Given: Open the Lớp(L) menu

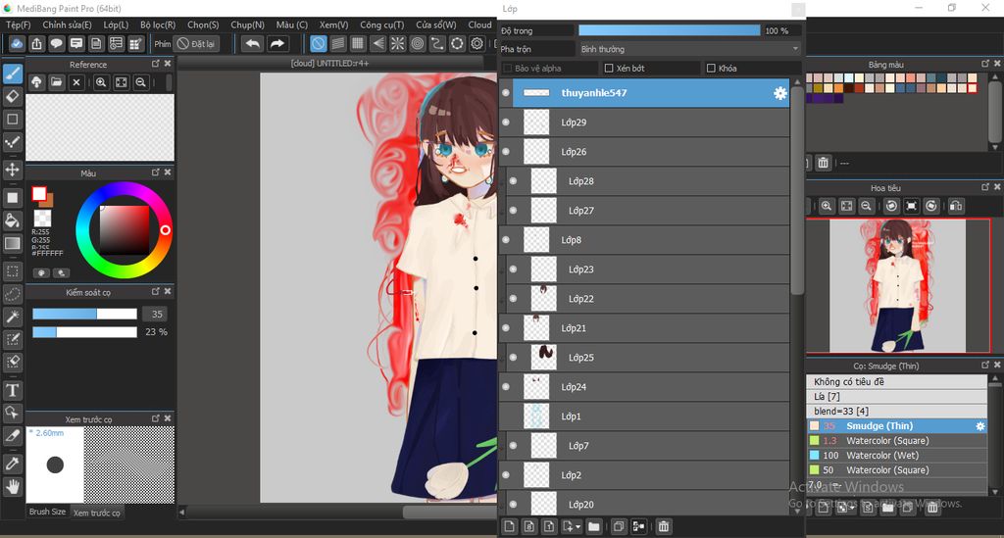Looking at the screenshot, I should 115,24.
